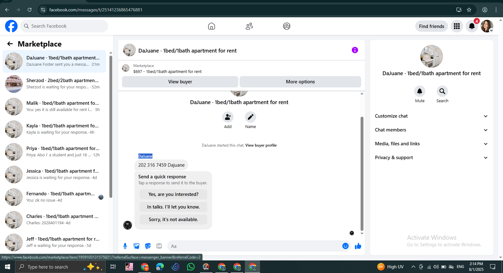Open the Priya apartment conversation
Image resolution: width=503 pixels, height=273 pixels.
tap(54, 152)
